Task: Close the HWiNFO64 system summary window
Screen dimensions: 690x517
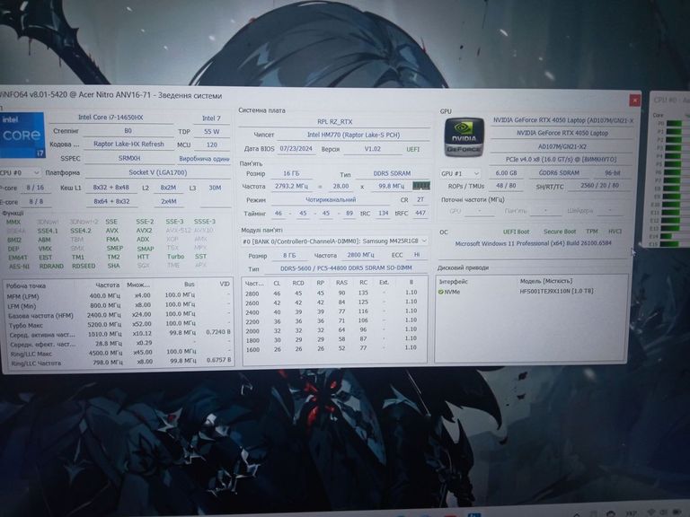Action: tap(634, 101)
